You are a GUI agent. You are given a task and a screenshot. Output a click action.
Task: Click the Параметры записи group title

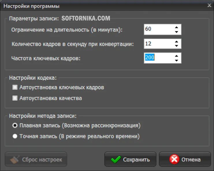(34, 18)
